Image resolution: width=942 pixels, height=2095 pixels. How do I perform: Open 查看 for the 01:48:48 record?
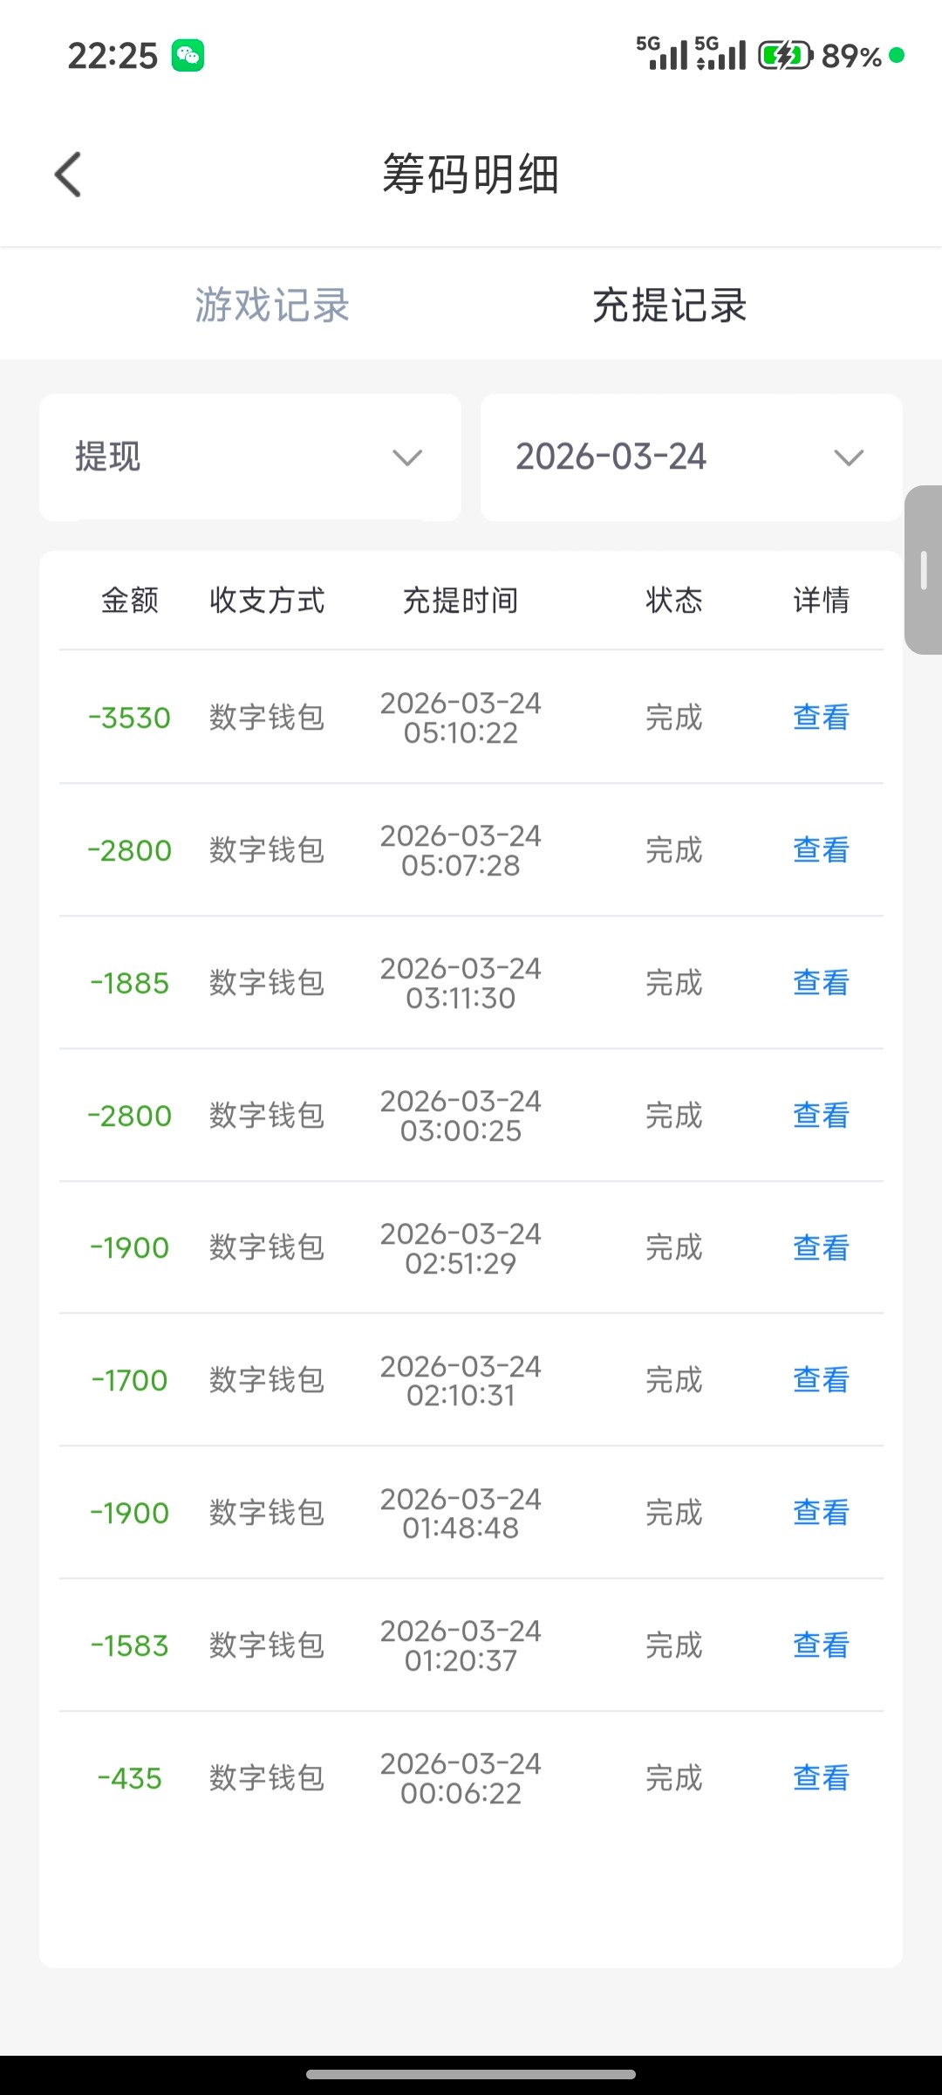click(x=821, y=1513)
